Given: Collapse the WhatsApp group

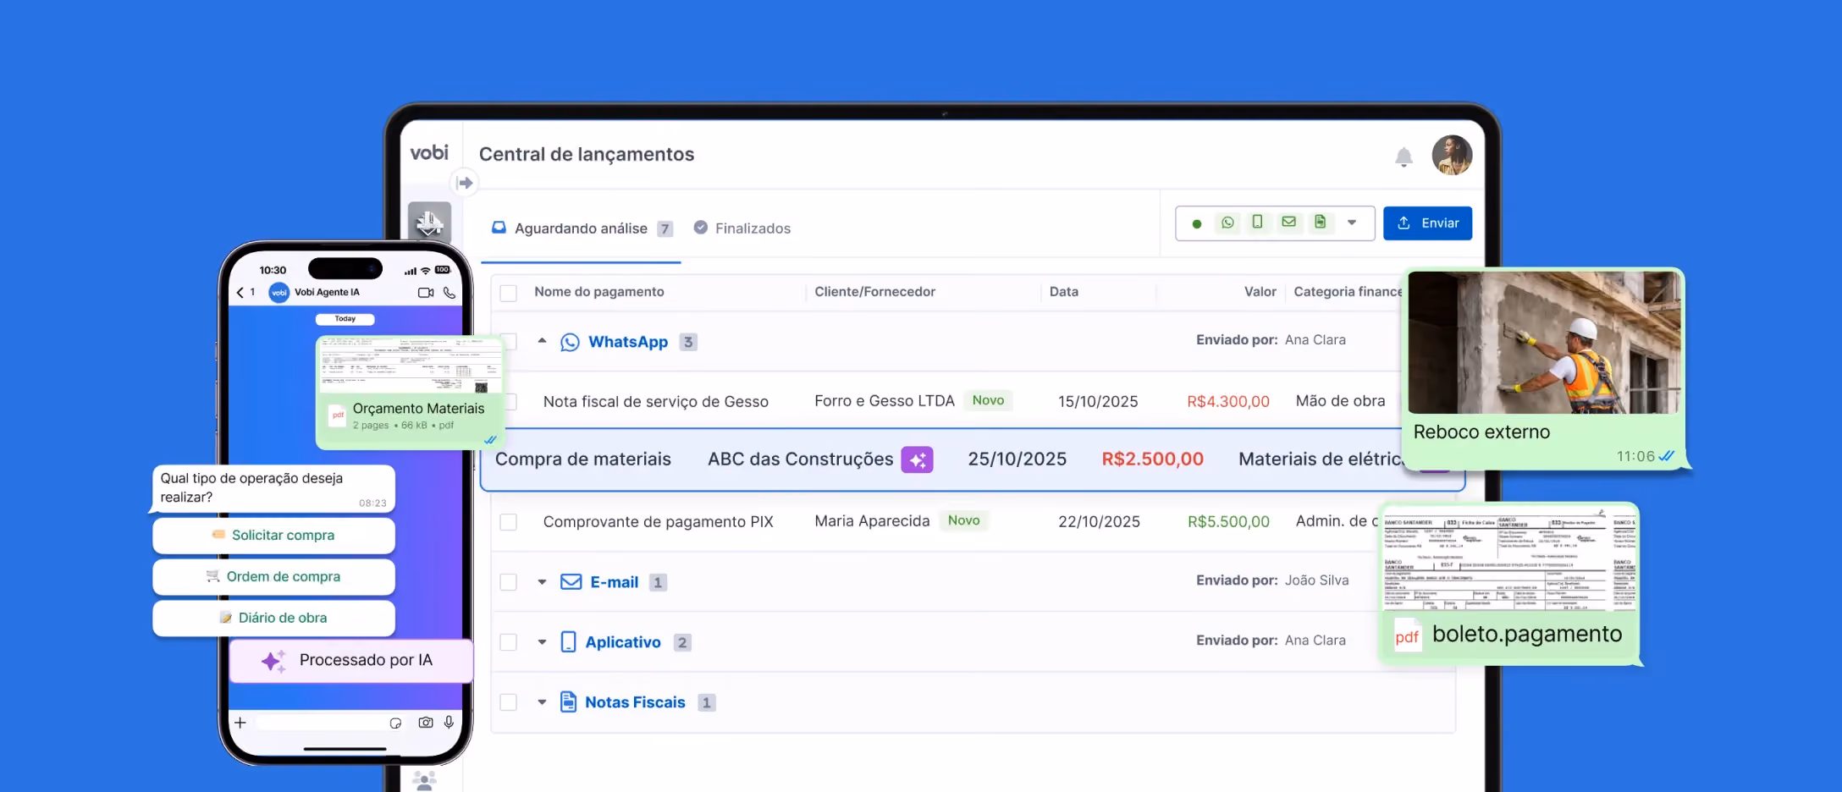Looking at the screenshot, I should pos(543,341).
